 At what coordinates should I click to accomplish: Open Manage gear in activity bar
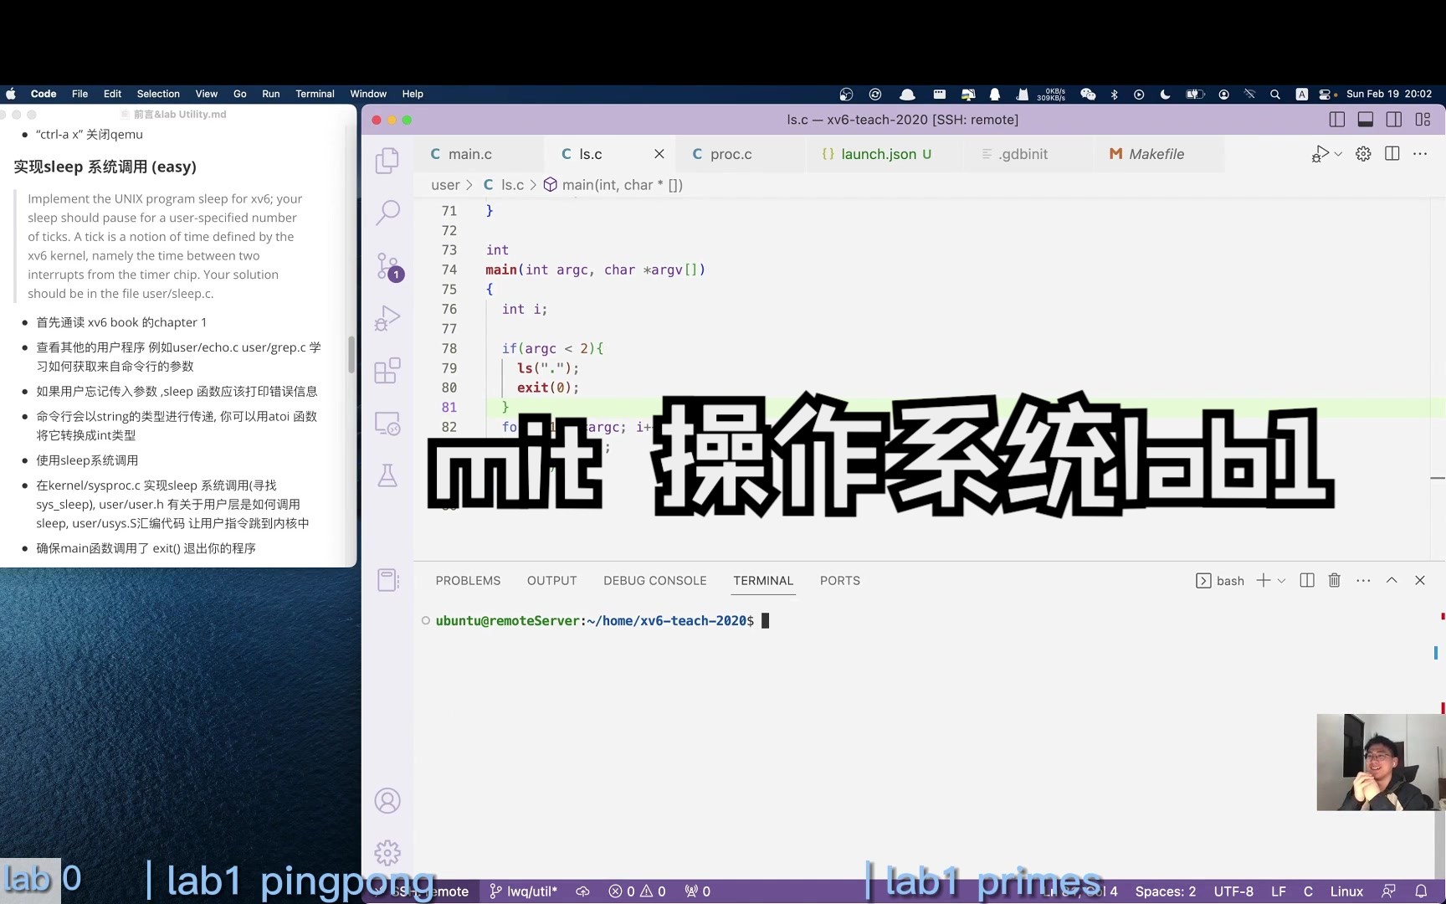coord(387,853)
